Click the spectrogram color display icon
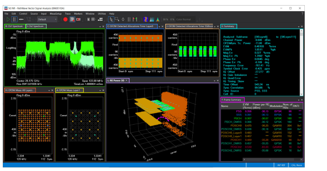This screenshot has height=171, width=327. 146,19
